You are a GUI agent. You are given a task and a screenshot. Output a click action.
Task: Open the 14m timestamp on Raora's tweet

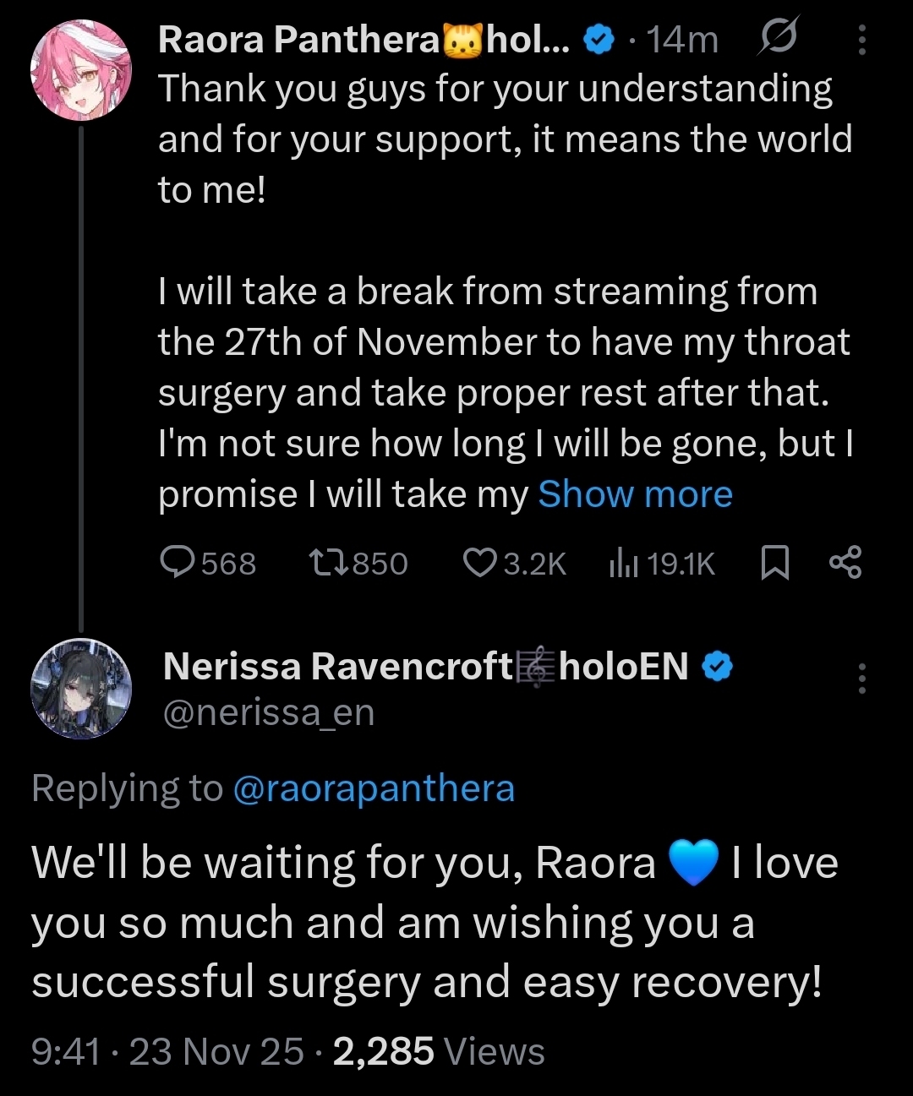[x=681, y=40]
